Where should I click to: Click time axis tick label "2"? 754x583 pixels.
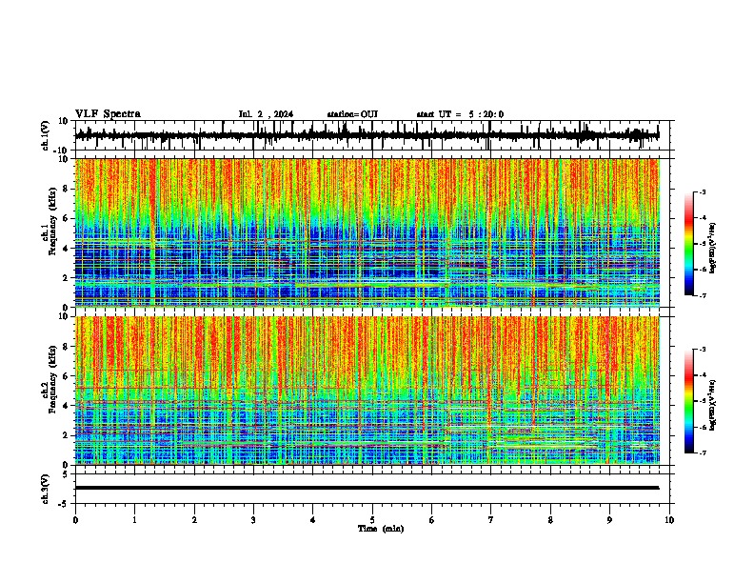click(194, 520)
